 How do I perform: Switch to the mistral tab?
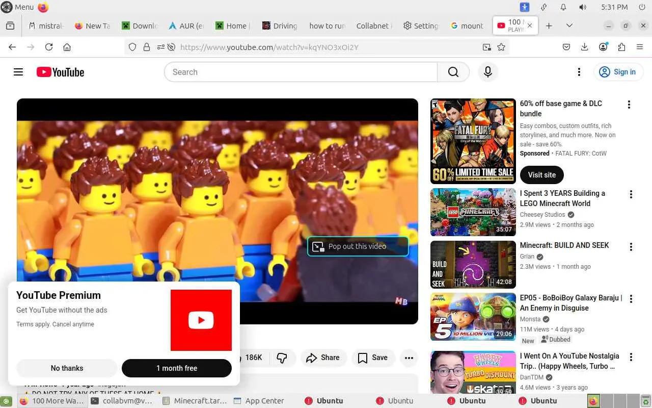[46, 25]
